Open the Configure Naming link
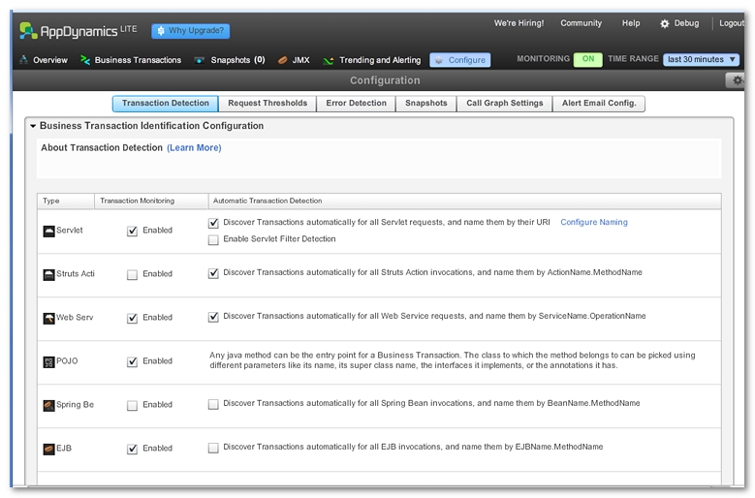Viewport: 755px width, 498px height. pos(593,222)
